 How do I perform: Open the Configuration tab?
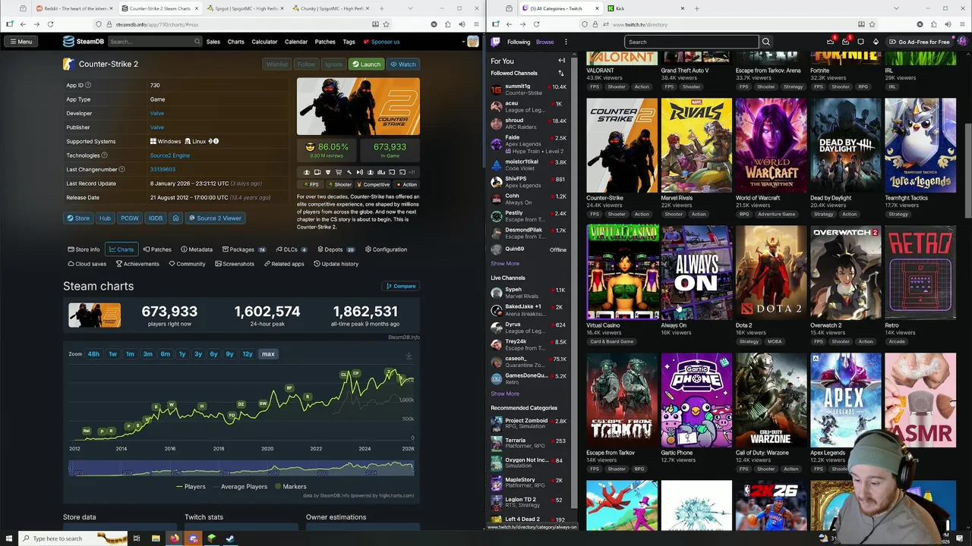click(x=386, y=249)
